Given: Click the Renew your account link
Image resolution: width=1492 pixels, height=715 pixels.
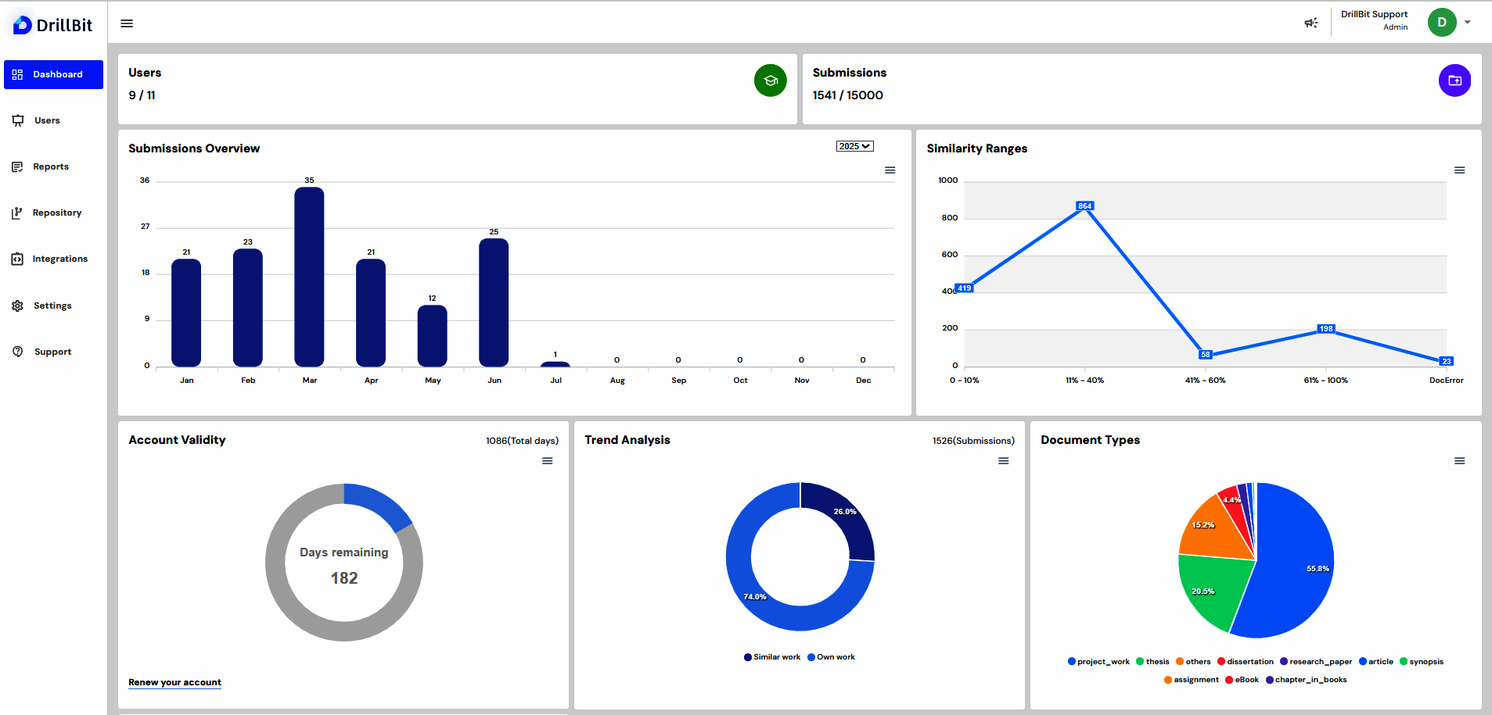Looking at the screenshot, I should click(174, 682).
